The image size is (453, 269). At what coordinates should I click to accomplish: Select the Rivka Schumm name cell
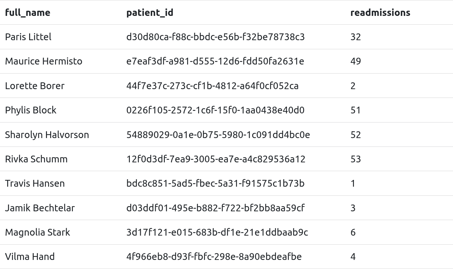[36, 159]
